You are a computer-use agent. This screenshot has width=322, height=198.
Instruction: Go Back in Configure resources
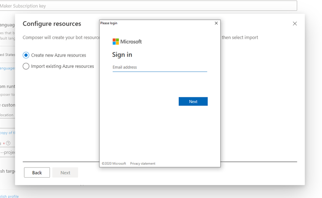pos(37,172)
